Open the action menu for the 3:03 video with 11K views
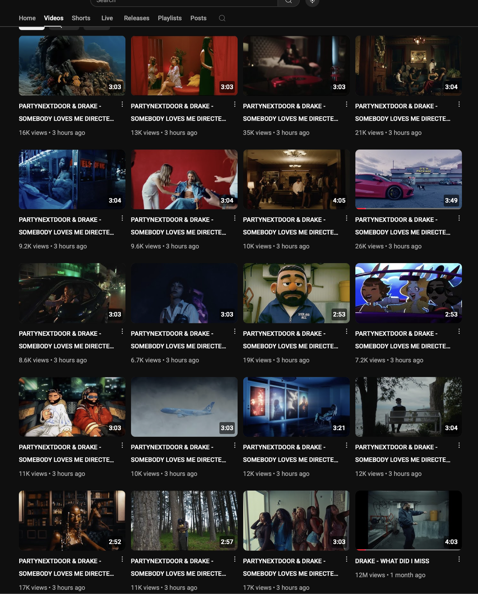The height and width of the screenshot is (594, 478). [122, 445]
